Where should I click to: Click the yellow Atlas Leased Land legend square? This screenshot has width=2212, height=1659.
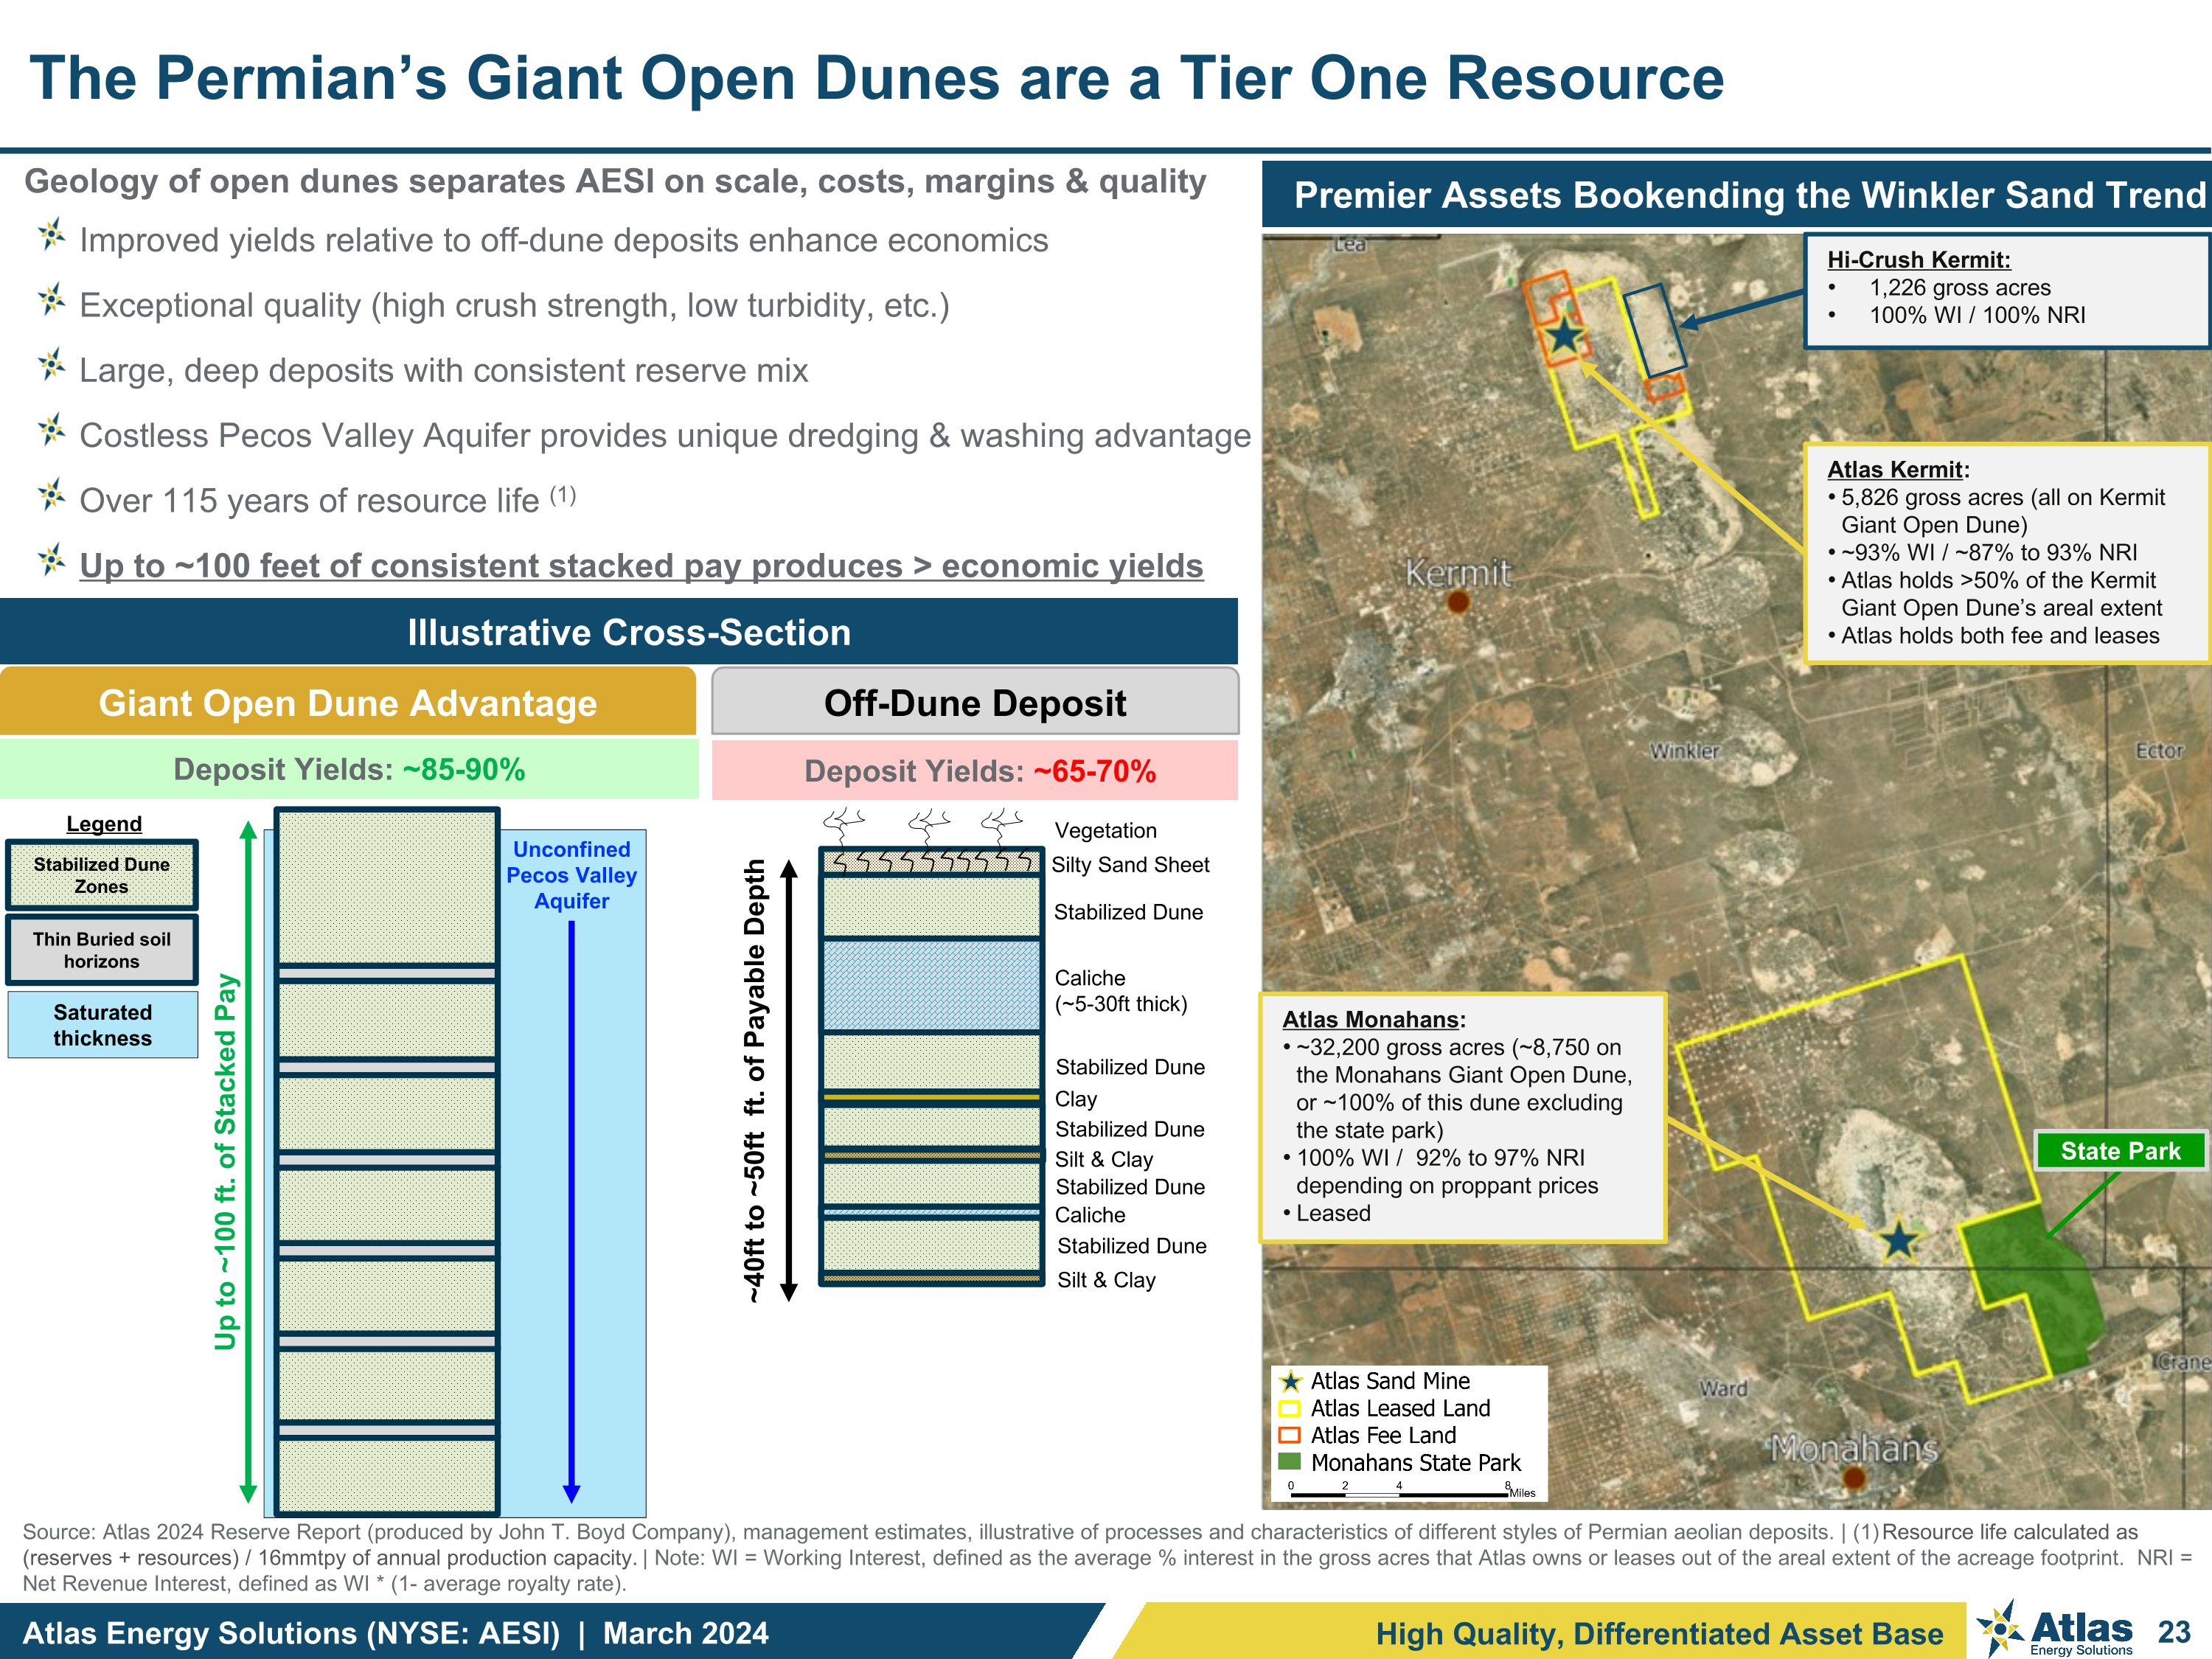1290,1409
